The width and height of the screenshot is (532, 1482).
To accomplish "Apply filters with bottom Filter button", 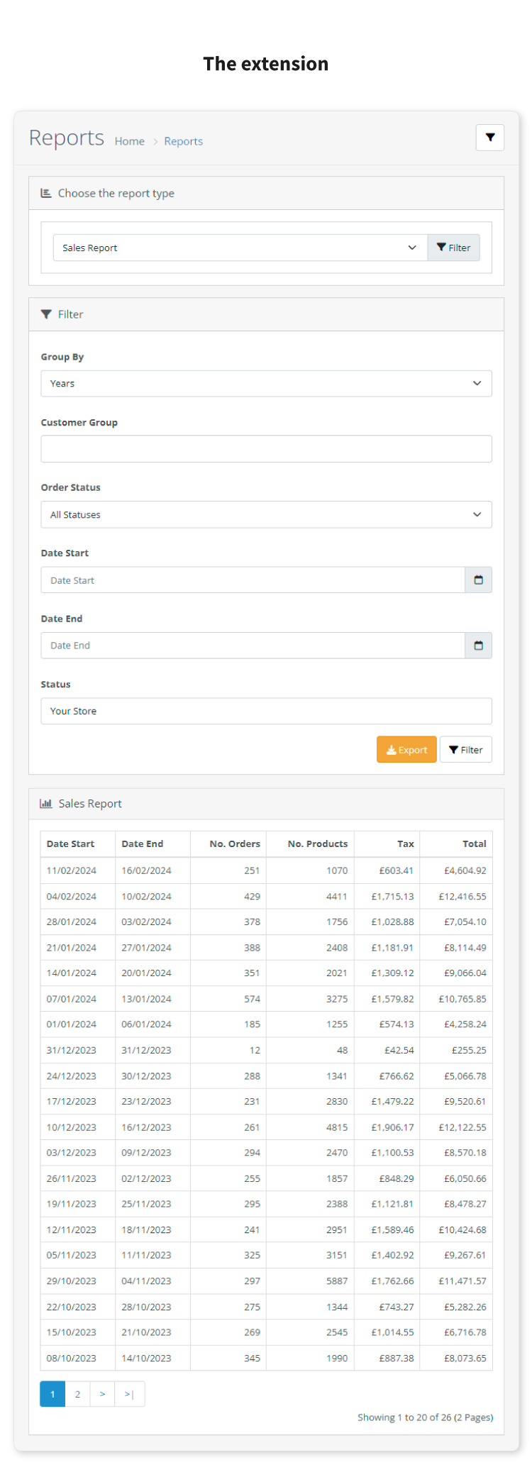I will pyautogui.click(x=466, y=750).
